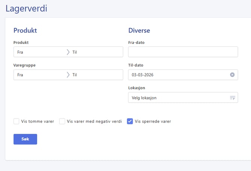Click the Lokasjon field label
Image resolution: width=251 pixels, height=171 pixels.
[x=136, y=88]
